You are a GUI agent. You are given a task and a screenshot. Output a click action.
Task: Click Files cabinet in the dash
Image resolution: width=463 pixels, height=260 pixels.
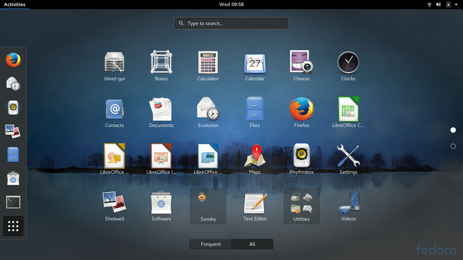pyautogui.click(x=13, y=155)
